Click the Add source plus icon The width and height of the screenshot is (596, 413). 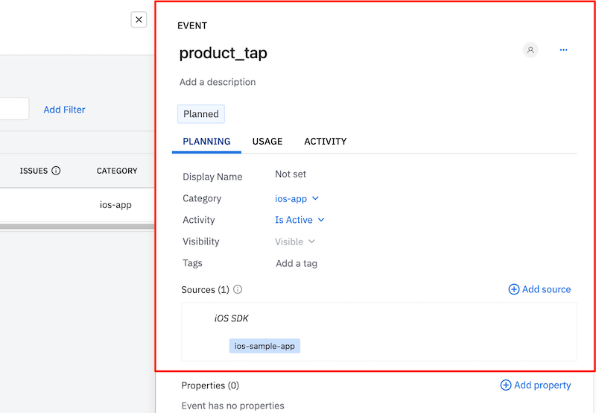pyautogui.click(x=513, y=289)
